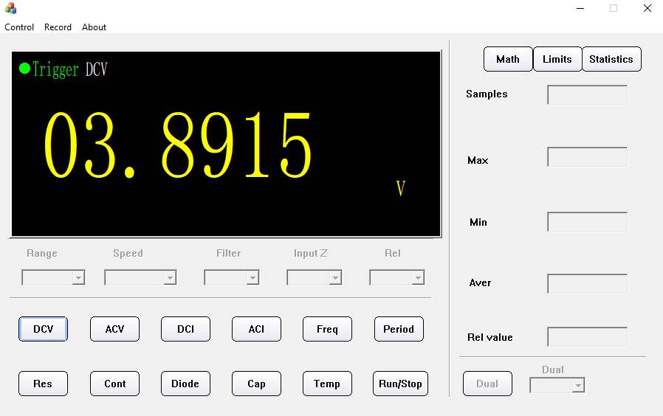Click the app icon in title bar

10,8
